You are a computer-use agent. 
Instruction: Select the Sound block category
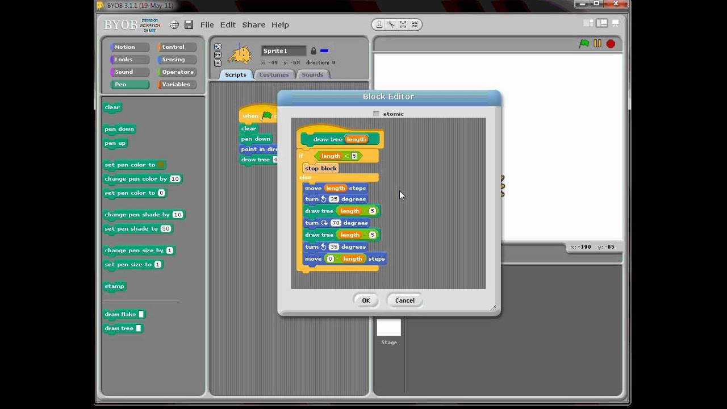point(129,72)
